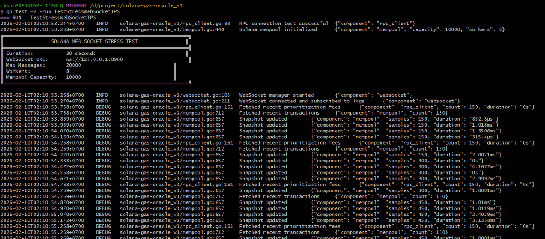This screenshot has height=239, width=545.
Task: Select the duration value 852.8µs
Action: pos(482,119)
